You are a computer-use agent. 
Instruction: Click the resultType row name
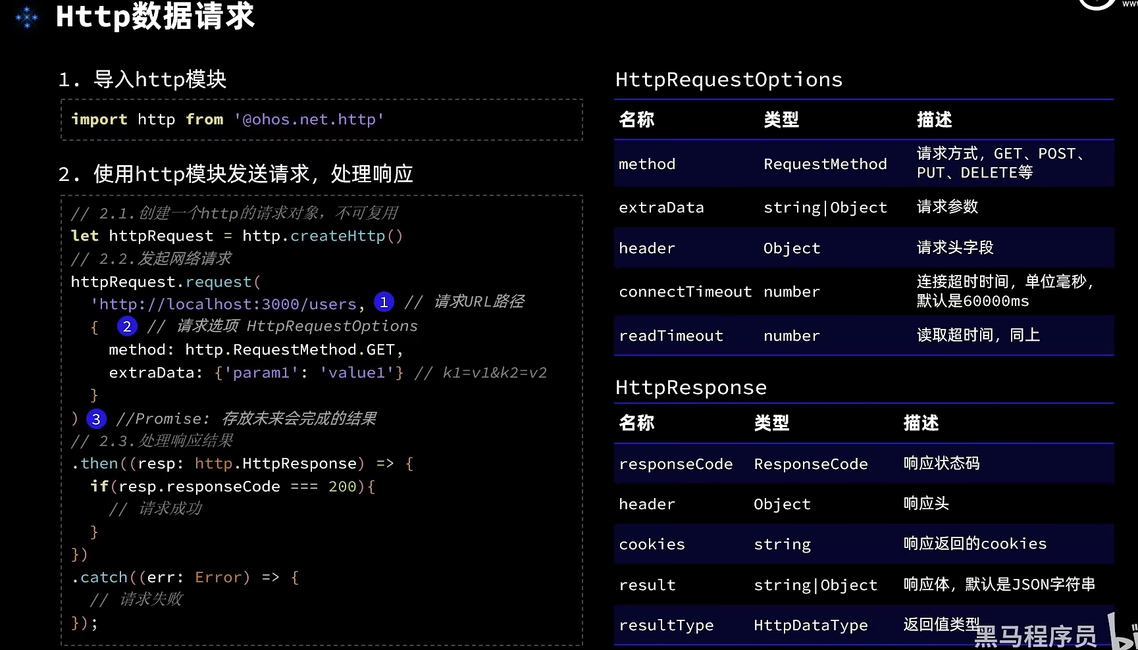click(x=666, y=626)
